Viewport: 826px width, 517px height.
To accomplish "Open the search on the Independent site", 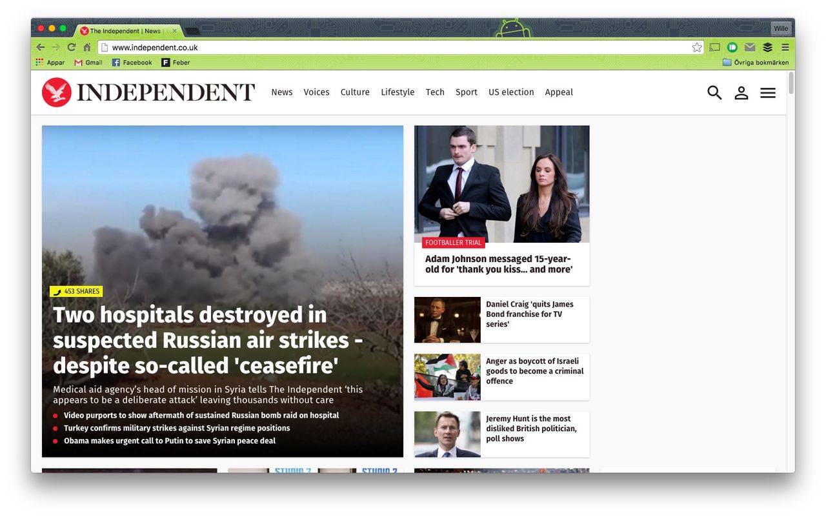I will coord(714,92).
